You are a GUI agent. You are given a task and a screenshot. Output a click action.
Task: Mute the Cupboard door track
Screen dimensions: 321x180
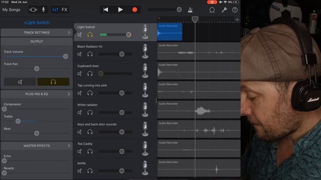click(80, 73)
